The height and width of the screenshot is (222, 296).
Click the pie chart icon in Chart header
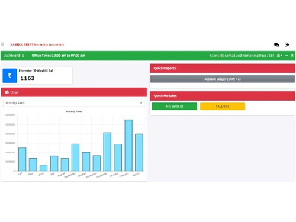pyautogui.click(x=7, y=92)
